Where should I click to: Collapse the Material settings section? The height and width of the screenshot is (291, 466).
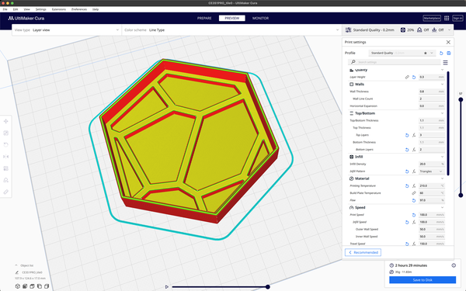click(442, 178)
